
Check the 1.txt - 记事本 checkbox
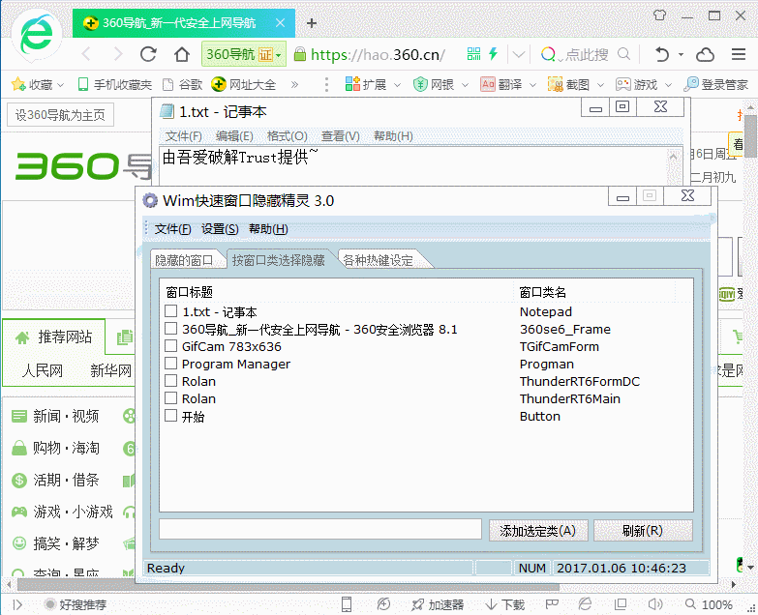[170, 310]
